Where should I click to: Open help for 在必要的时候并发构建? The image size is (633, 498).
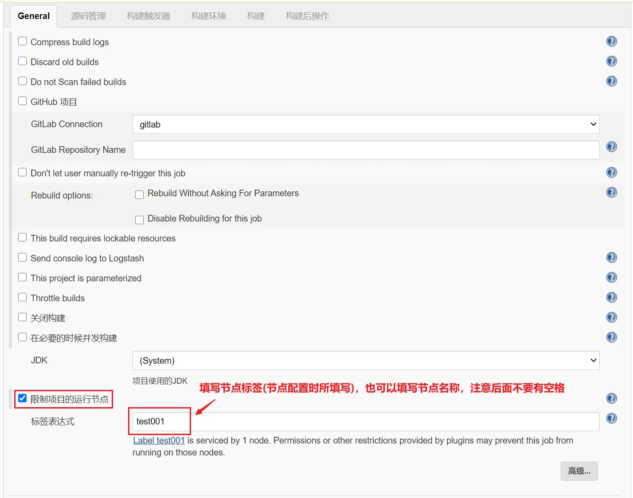point(611,337)
